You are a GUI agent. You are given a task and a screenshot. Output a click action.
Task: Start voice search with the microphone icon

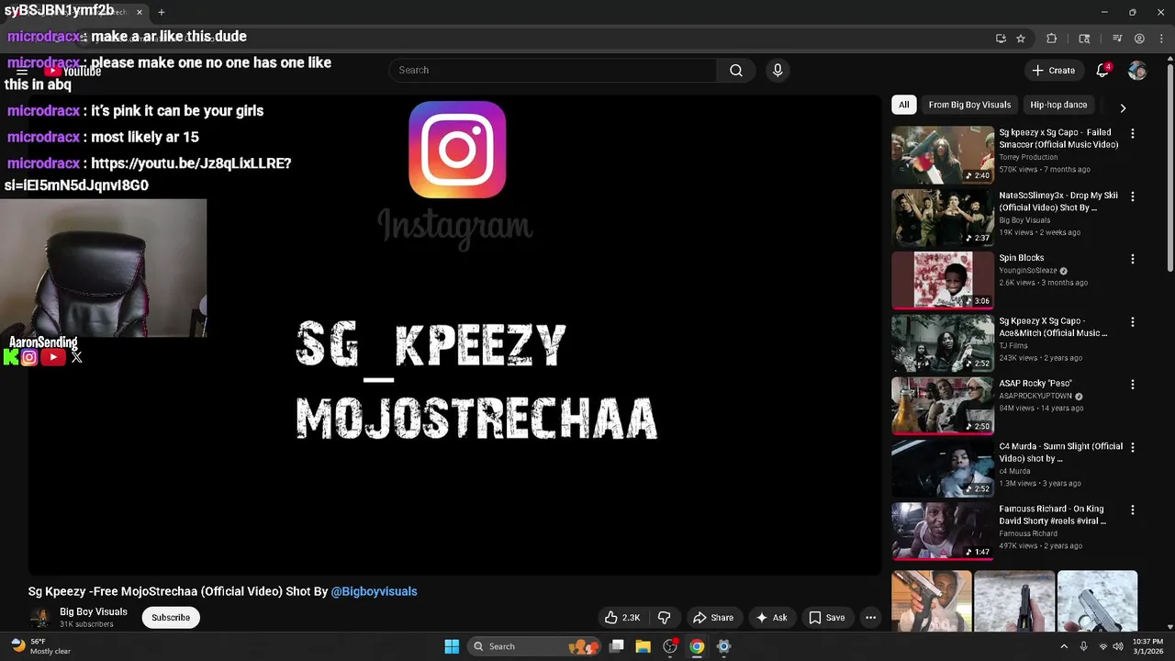coord(778,71)
